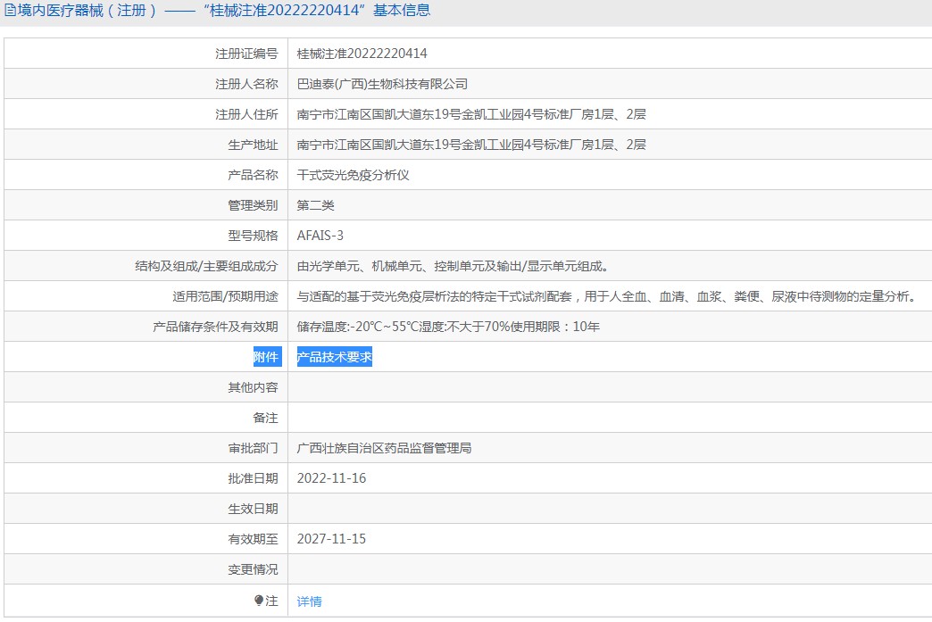The height and width of the screenshot is (622, 932).
Task: Open the 详情 link
Action: pos(309,601)
